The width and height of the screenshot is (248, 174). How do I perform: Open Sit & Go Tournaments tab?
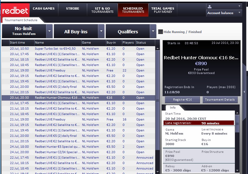[102, 10]
